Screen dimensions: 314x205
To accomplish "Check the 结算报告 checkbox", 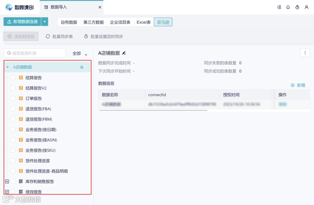I will click(13, 77).
